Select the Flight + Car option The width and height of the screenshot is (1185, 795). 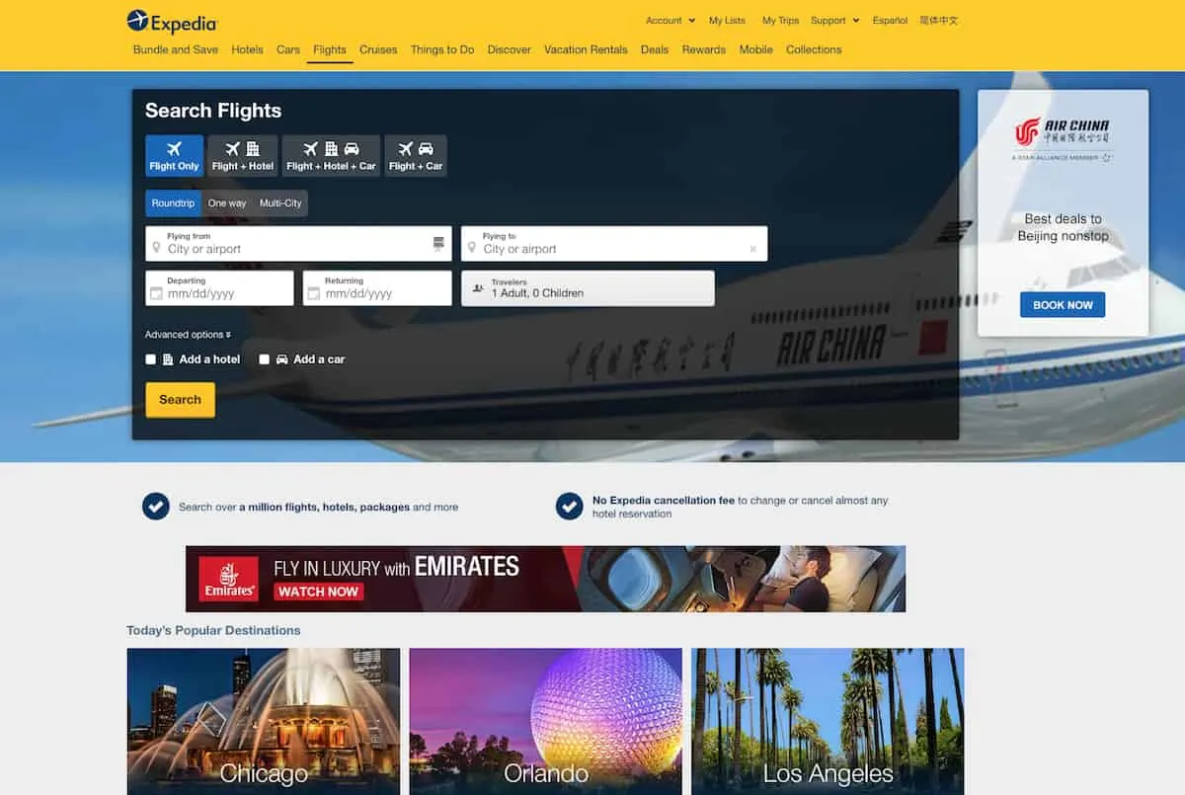[416, 156]
